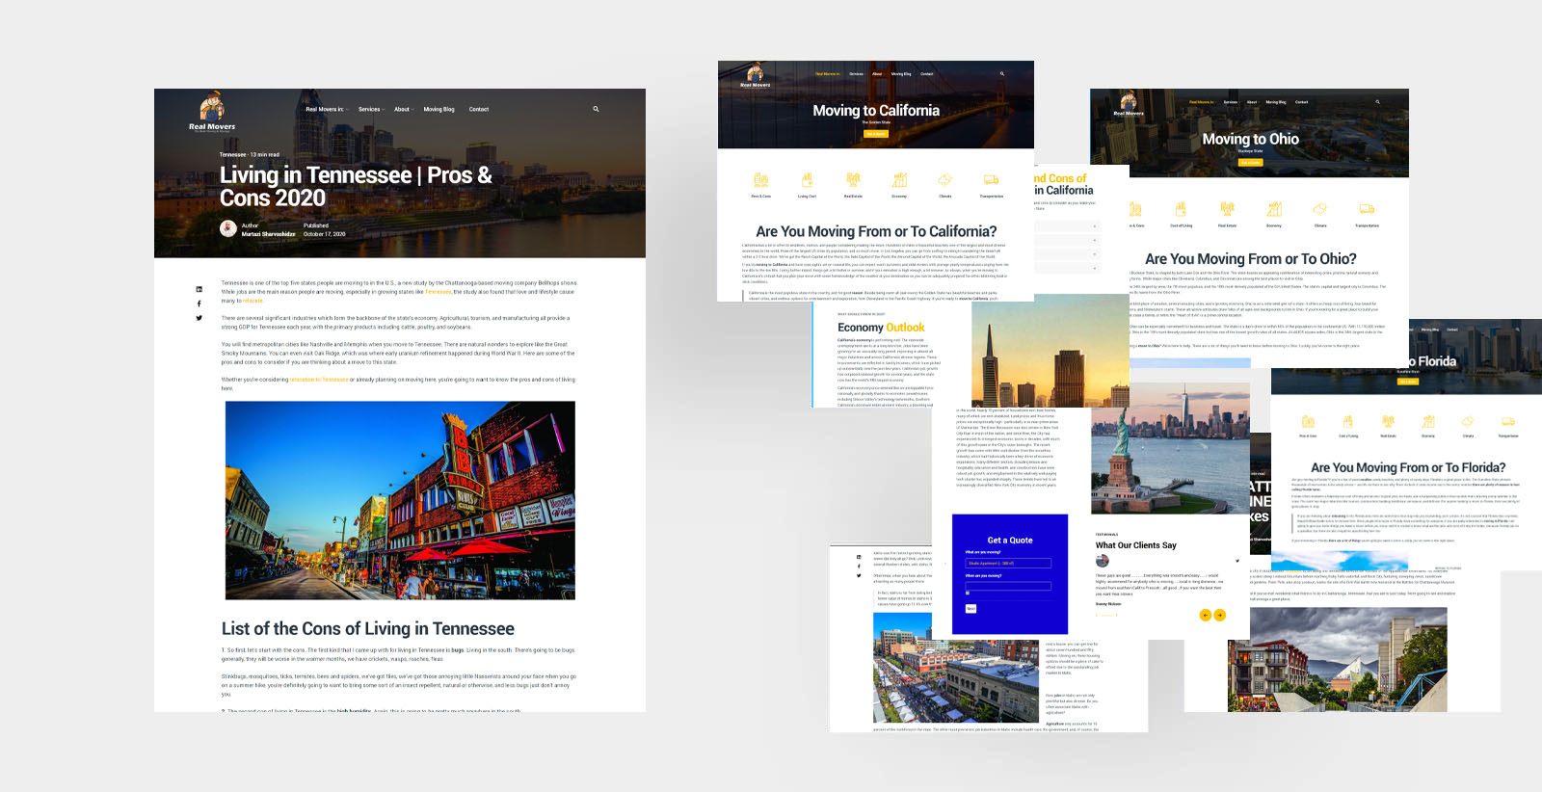Image resolution: width=1542 pixels, height=792 pixels.
Task: Open search on the California page
Action: [x=1001, y=73]
